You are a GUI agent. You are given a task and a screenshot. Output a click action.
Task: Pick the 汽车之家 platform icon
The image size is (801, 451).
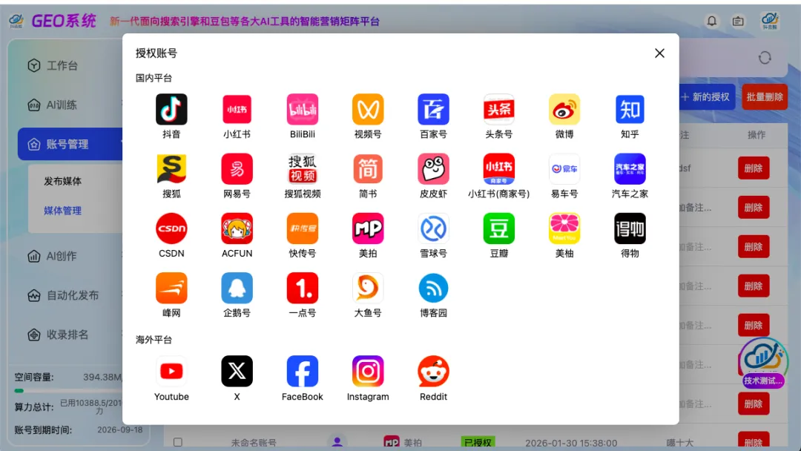(630, 168)
